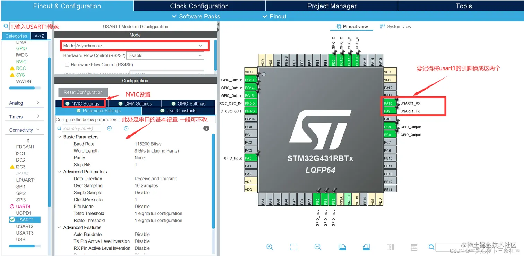Click the warning icon beside SYS
This screenshot has width=524, height=256.
point(12,75)
